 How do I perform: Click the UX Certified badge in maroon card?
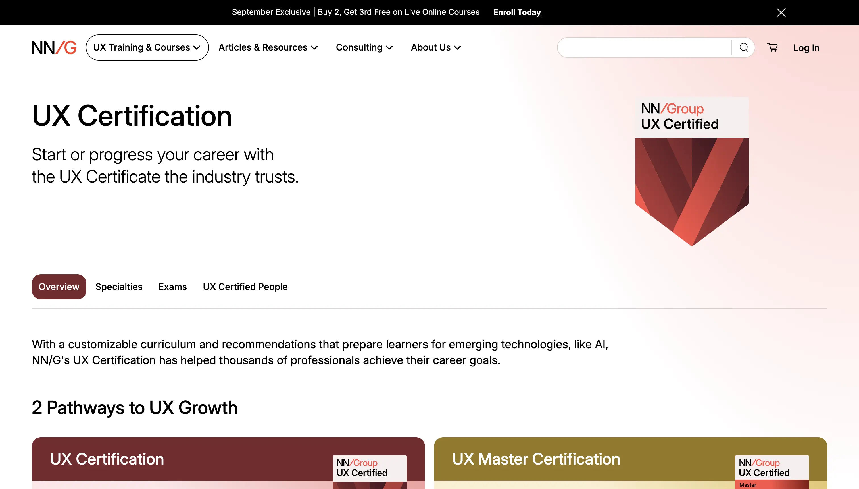[370, 472]
